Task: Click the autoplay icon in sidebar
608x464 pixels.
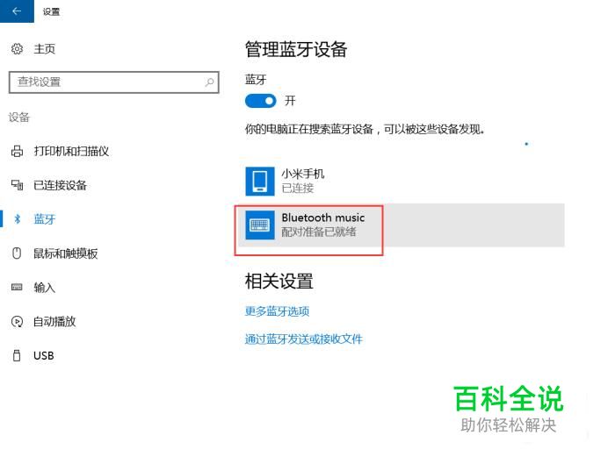Action: pyautogui.click(x=17, y=321)
